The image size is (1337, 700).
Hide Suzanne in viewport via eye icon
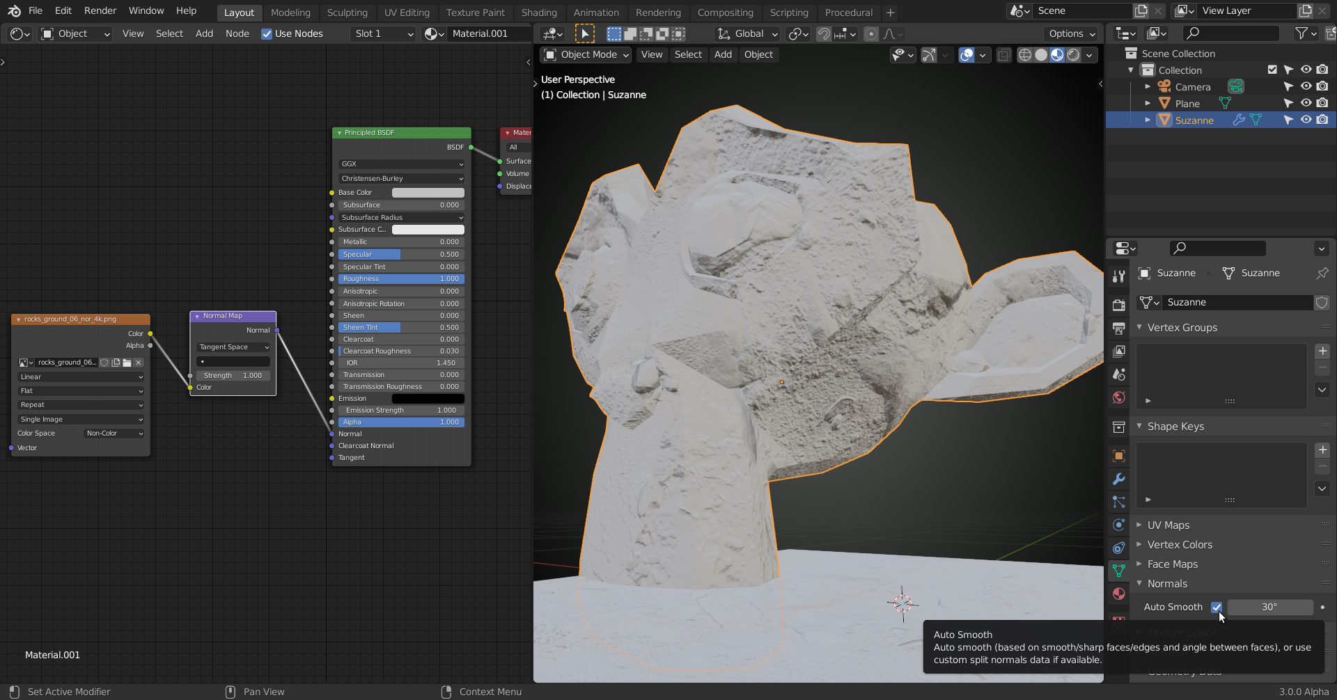tap(1306, 120)
